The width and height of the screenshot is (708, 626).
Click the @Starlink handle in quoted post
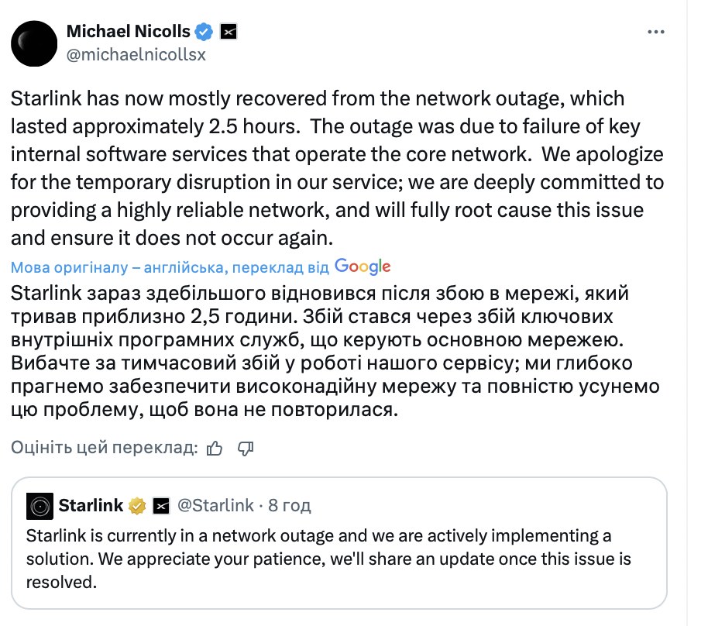click(x=216, y=505)
